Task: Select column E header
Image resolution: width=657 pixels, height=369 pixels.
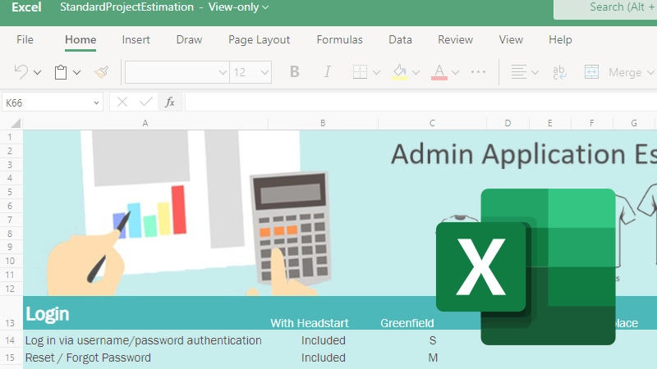Action: click(549, 123)
